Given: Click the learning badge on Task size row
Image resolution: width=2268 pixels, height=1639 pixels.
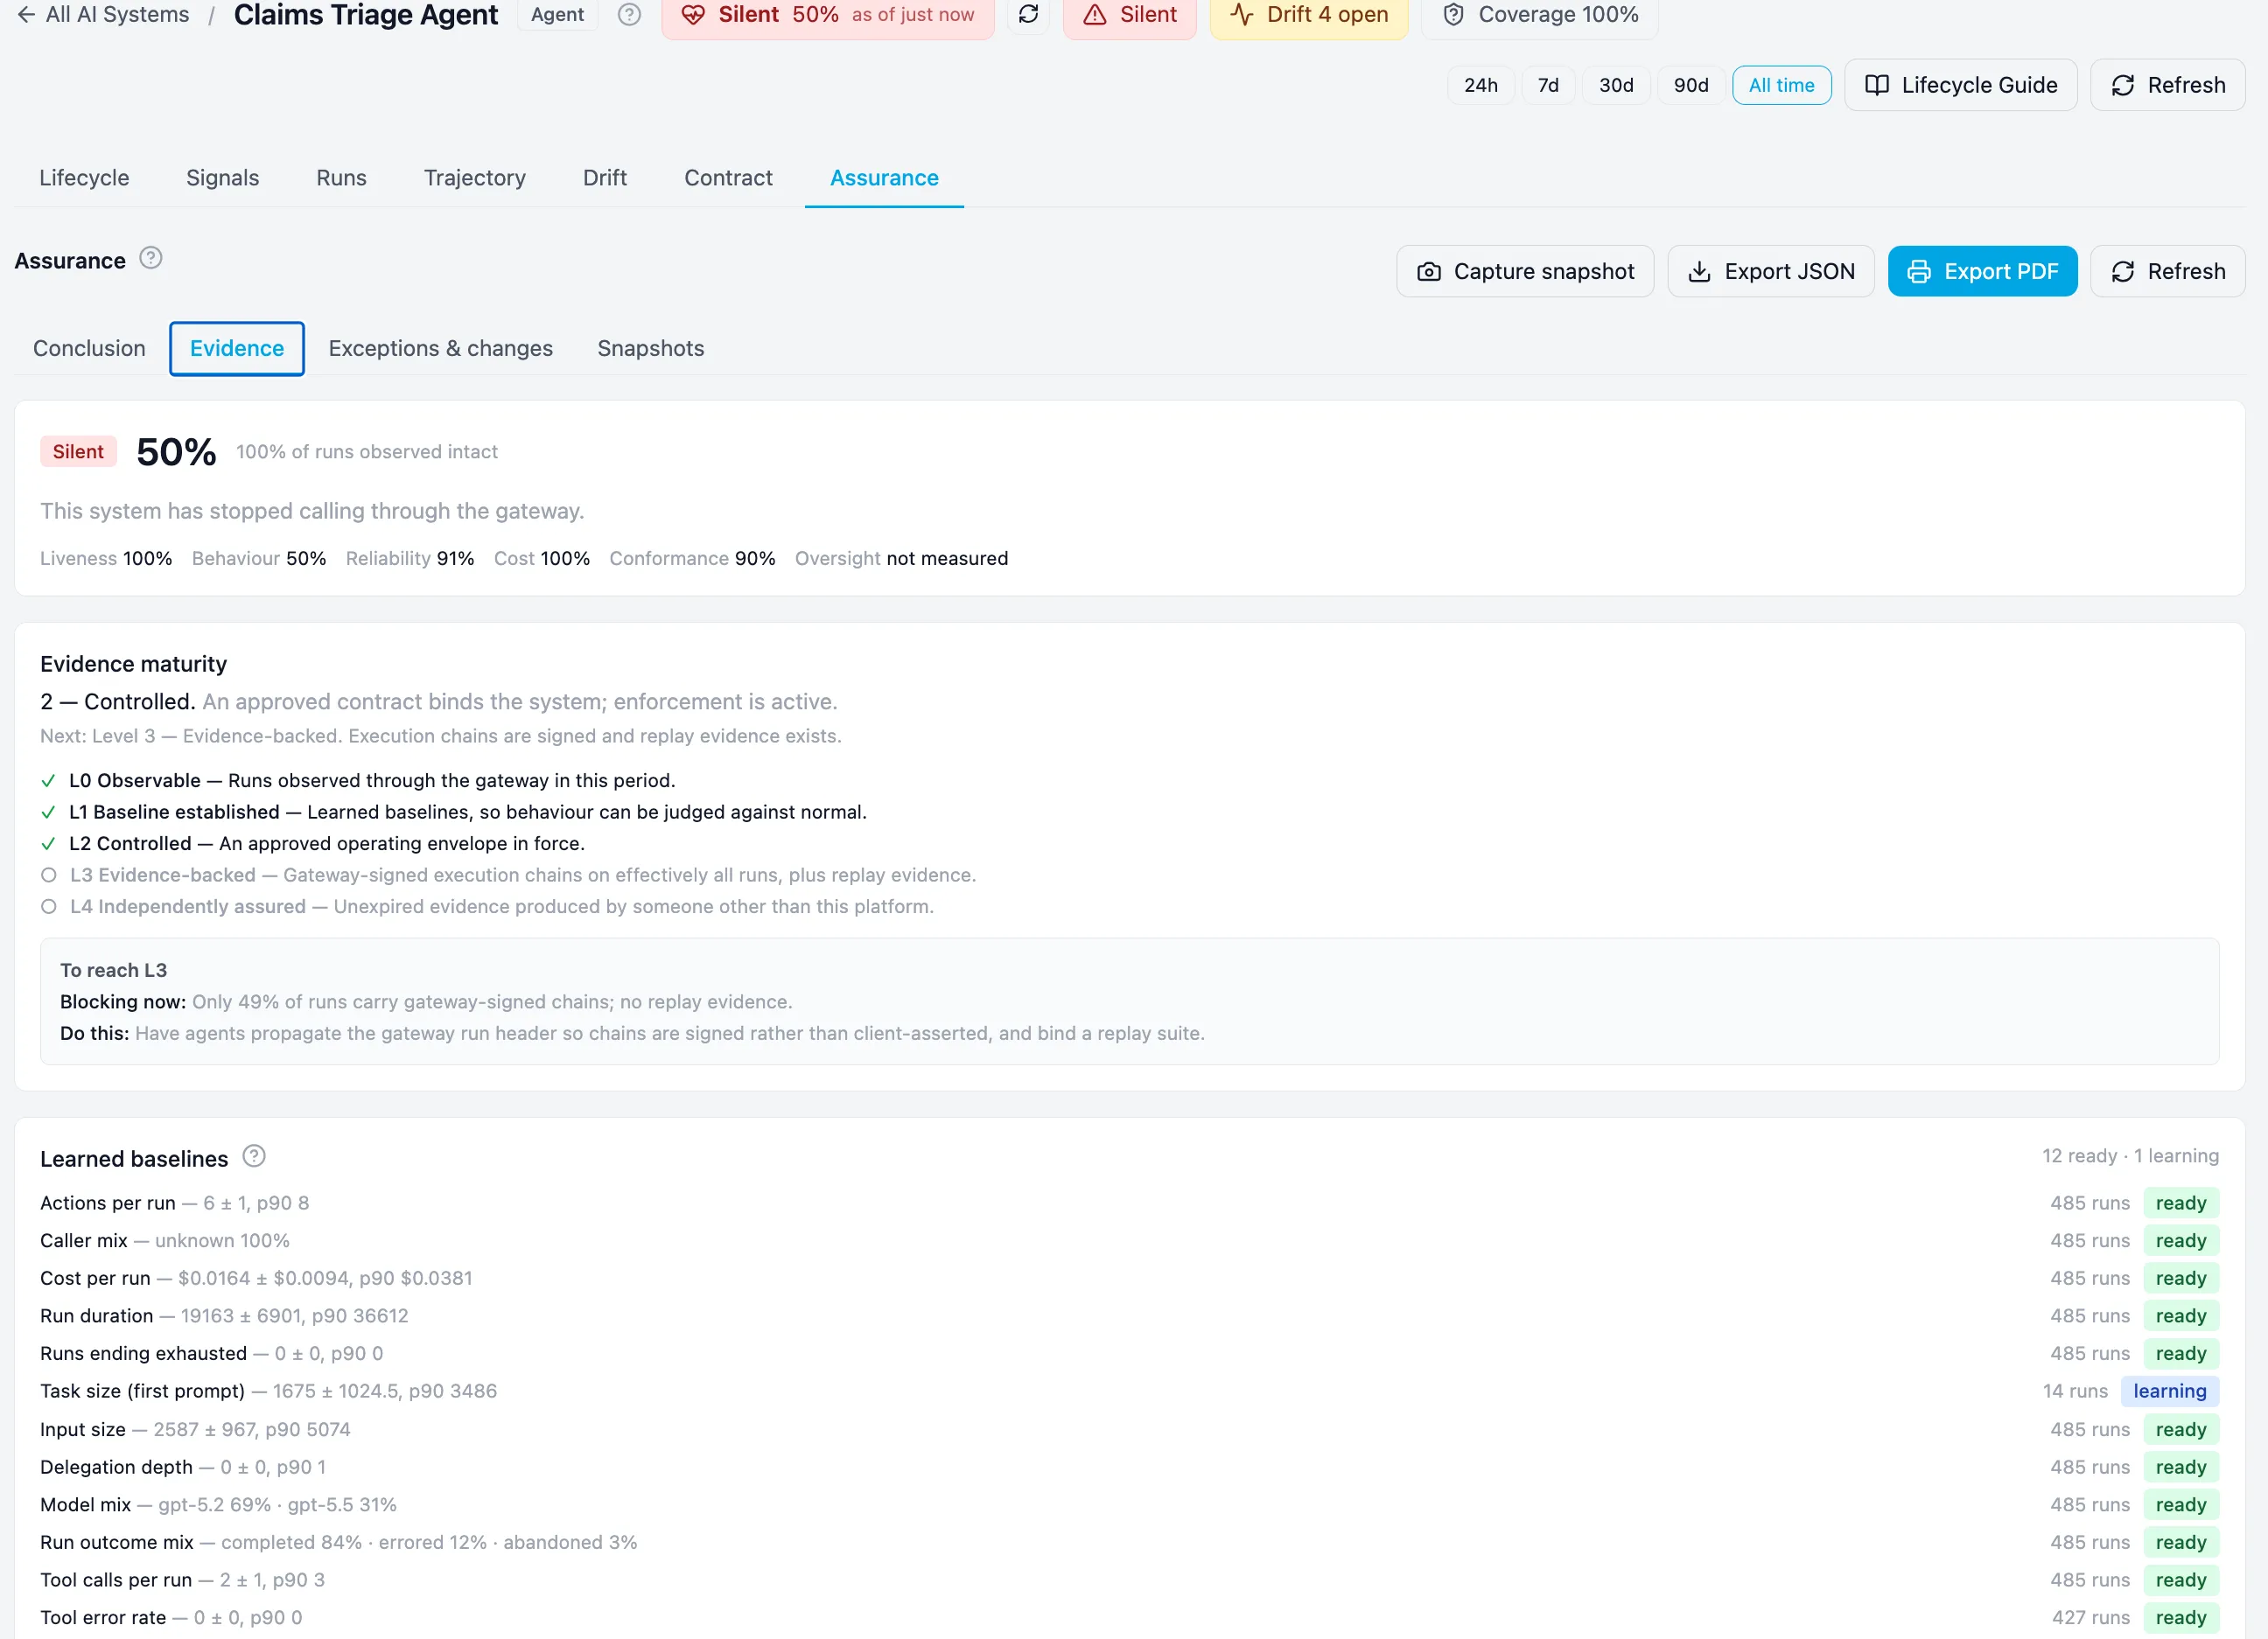Looking at the screenshot, I should tap(2169, 1392).
